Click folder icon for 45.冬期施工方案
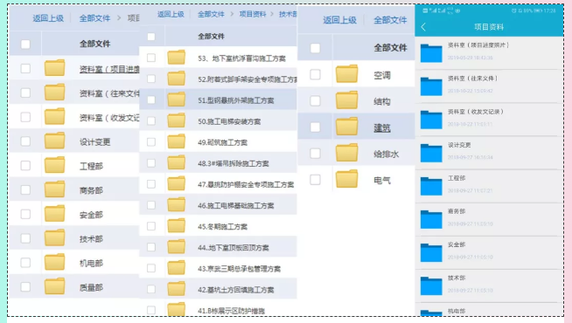The width and height of the screenshot is (572, 323). tap(176, 226)
